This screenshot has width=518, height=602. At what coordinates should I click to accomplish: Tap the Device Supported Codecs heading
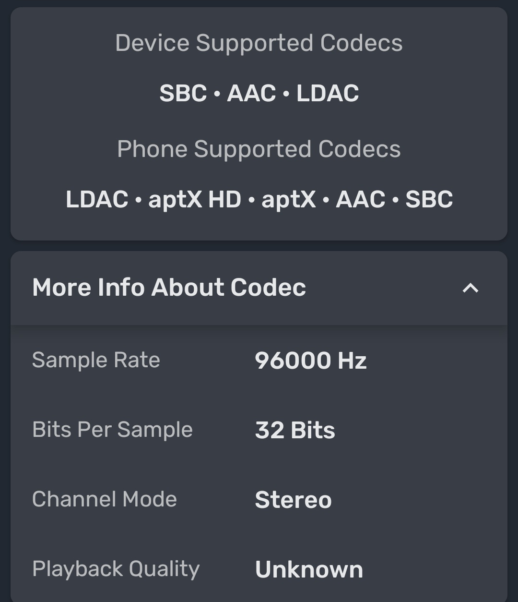[x=259, y=43]
